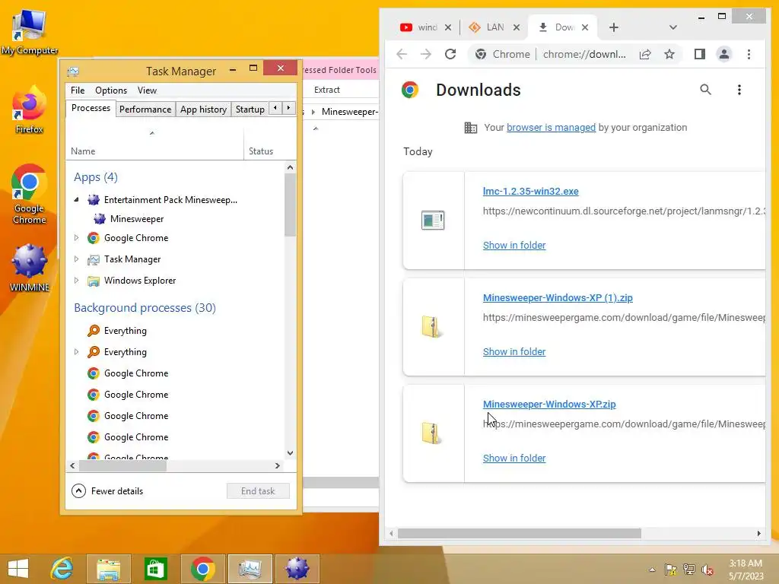Image resolution: width=779 pixels, height=584 pixels.
Task: Click the Windows Start button
Action: pos(18,569)
